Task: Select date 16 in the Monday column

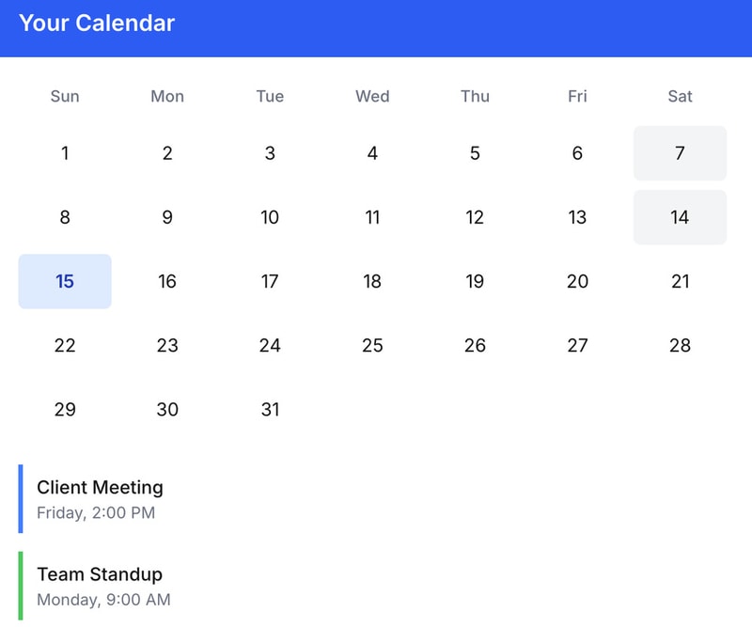Action: pos(167,281)
